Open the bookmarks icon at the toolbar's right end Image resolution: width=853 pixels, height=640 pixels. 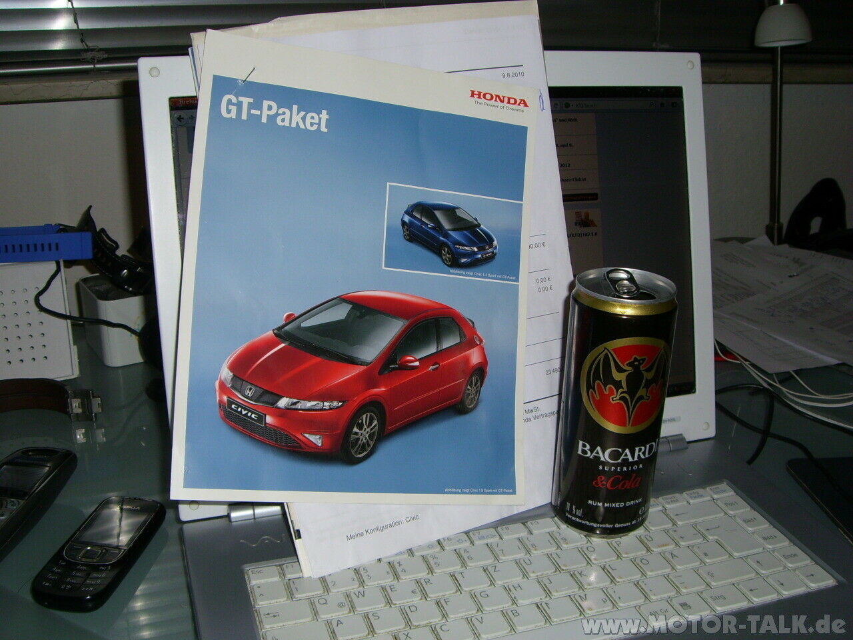tap(674, 105)
